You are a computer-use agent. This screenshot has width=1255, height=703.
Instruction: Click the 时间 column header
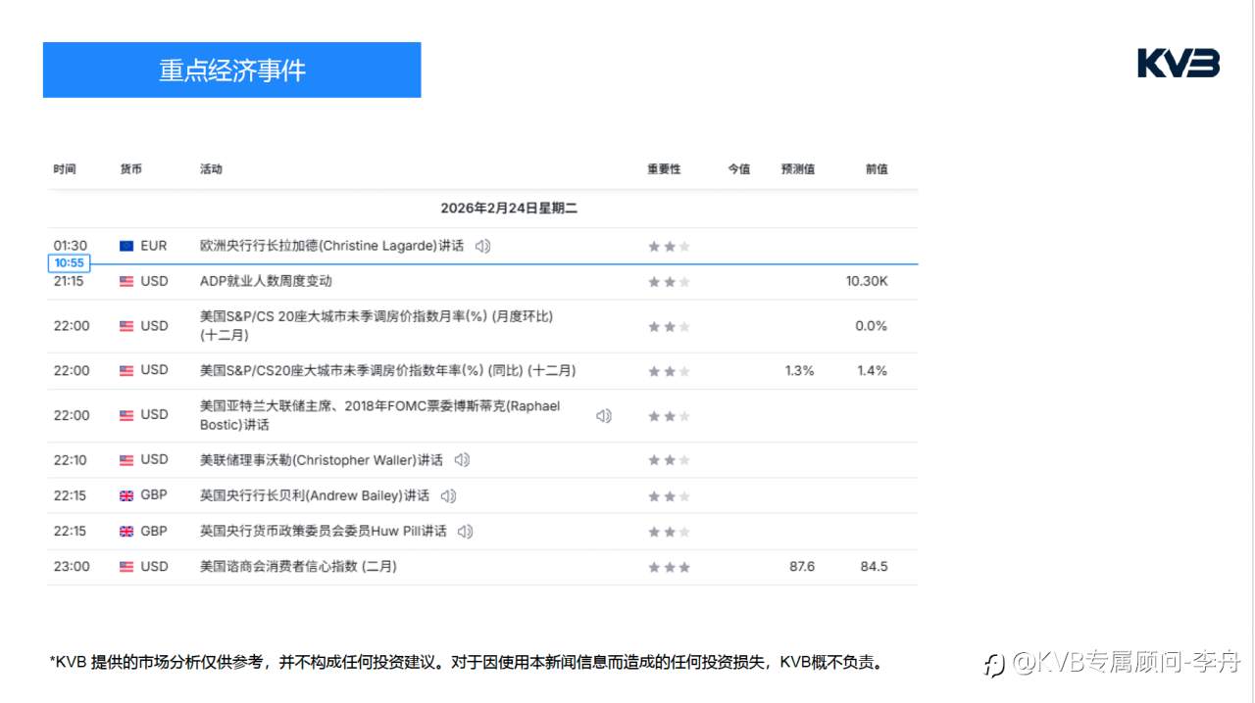pyautogui.click(x=65, y=169)
